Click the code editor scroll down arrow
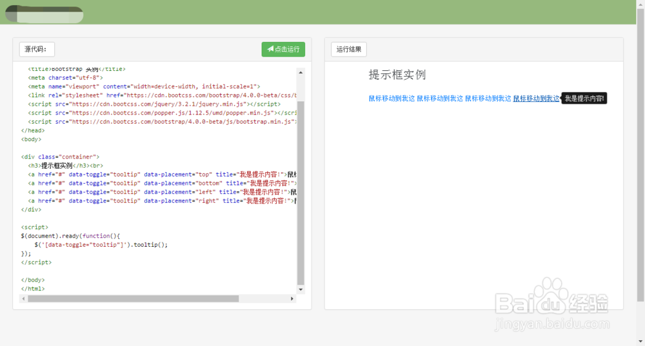 (x=301, y=289)
